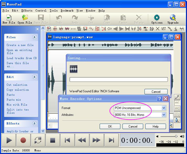Click the Saving progress bar
Screen dimensions: 187x154
(119, 79)
